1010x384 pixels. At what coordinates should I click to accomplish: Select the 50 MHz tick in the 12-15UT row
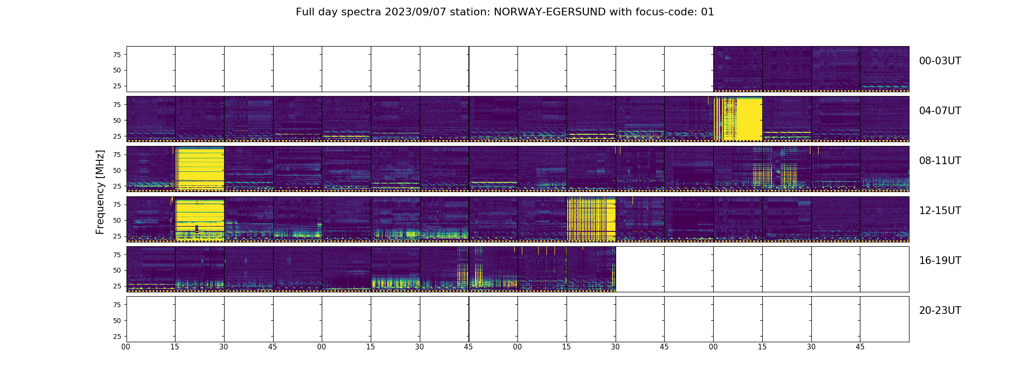point(117,220)
